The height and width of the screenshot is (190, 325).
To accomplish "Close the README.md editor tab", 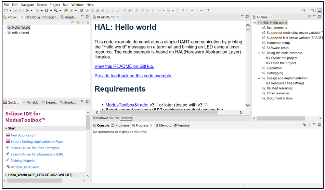I will click(118, 17).
